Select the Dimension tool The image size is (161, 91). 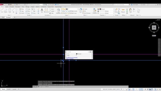pyautogui.click(x=46, y=10)
